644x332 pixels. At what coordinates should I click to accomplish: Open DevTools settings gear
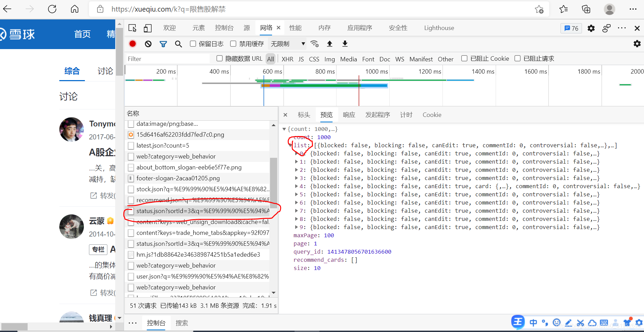(591, 28)
